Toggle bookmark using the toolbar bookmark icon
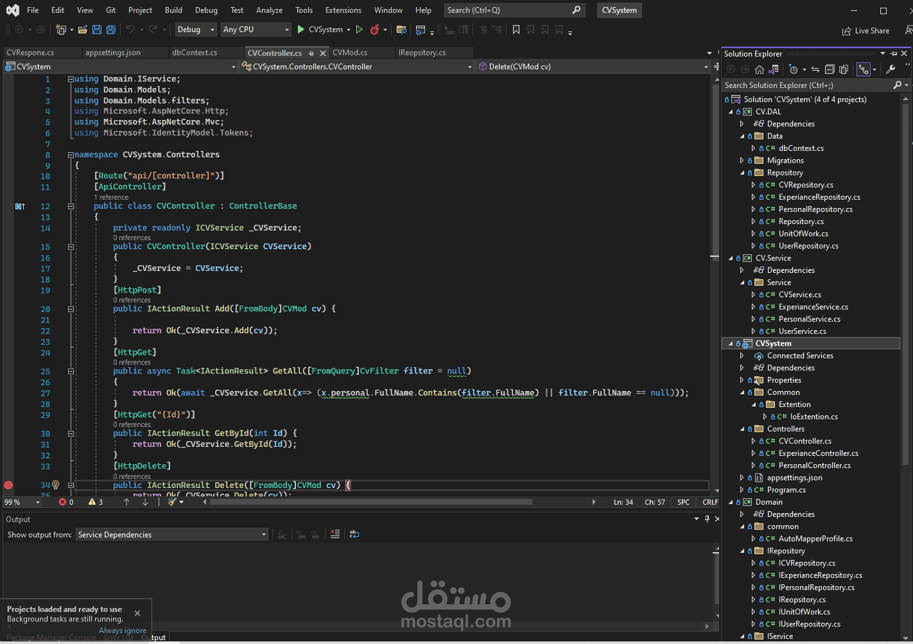This screenshot has width=913, height=644. click(x=516, y=30)
